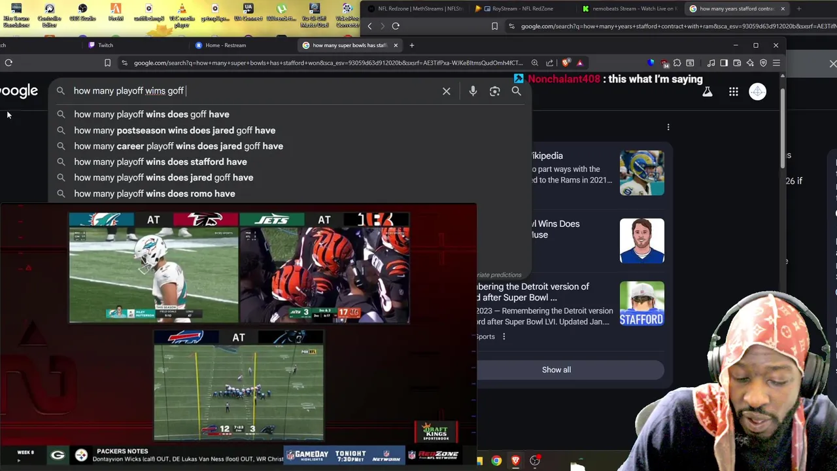
Task: Clear the Google search box text
Action: click(x=446, y=91)
